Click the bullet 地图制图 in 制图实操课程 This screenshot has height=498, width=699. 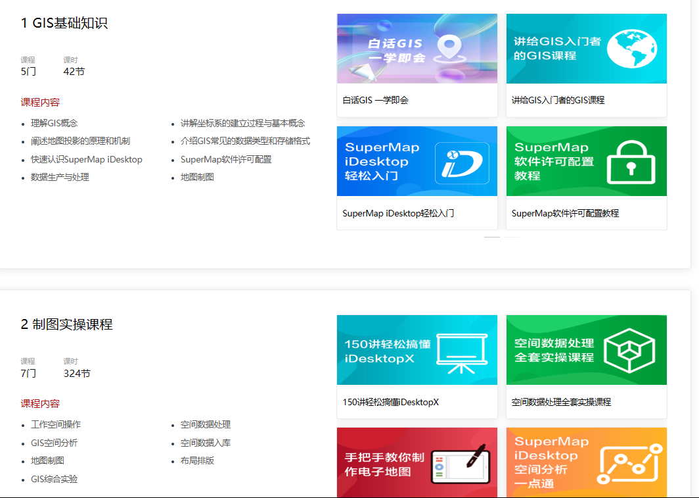pos(47,461)
